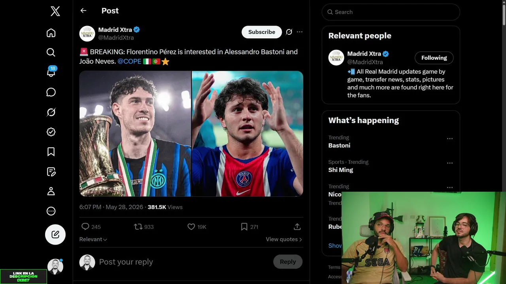
Task: Click the back arrow next to Post
Action: pos(83,11)
